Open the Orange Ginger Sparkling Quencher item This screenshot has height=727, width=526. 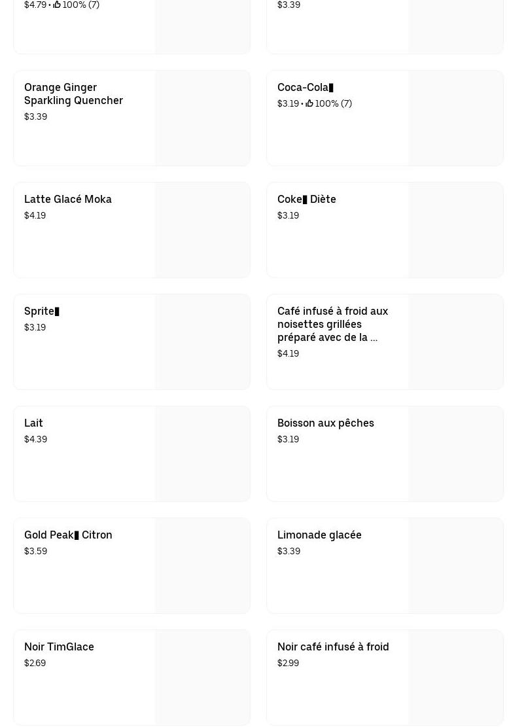pyautogui.click(x=73, y=94)
